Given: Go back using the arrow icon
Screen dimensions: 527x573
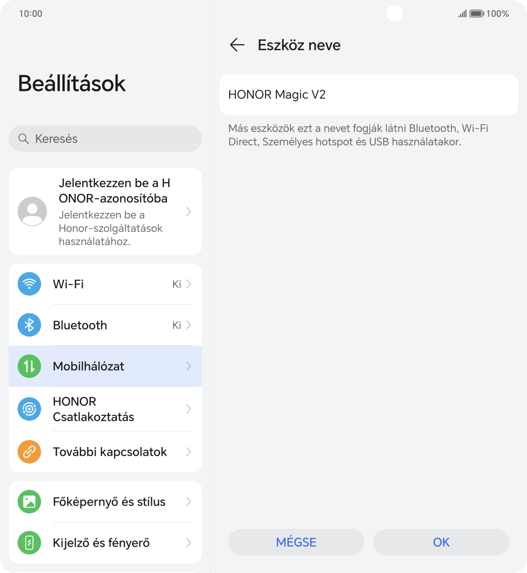Looking at the screenshot, I should (237, 45).
